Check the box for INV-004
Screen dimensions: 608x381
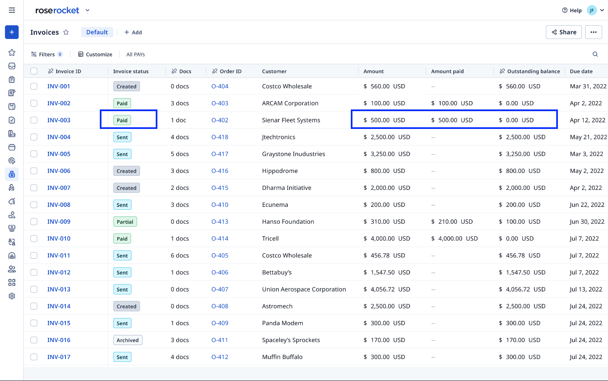click(x=34, y=137)
